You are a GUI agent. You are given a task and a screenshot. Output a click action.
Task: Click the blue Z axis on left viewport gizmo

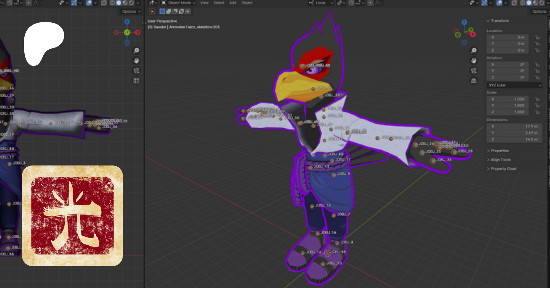[127, 22]
